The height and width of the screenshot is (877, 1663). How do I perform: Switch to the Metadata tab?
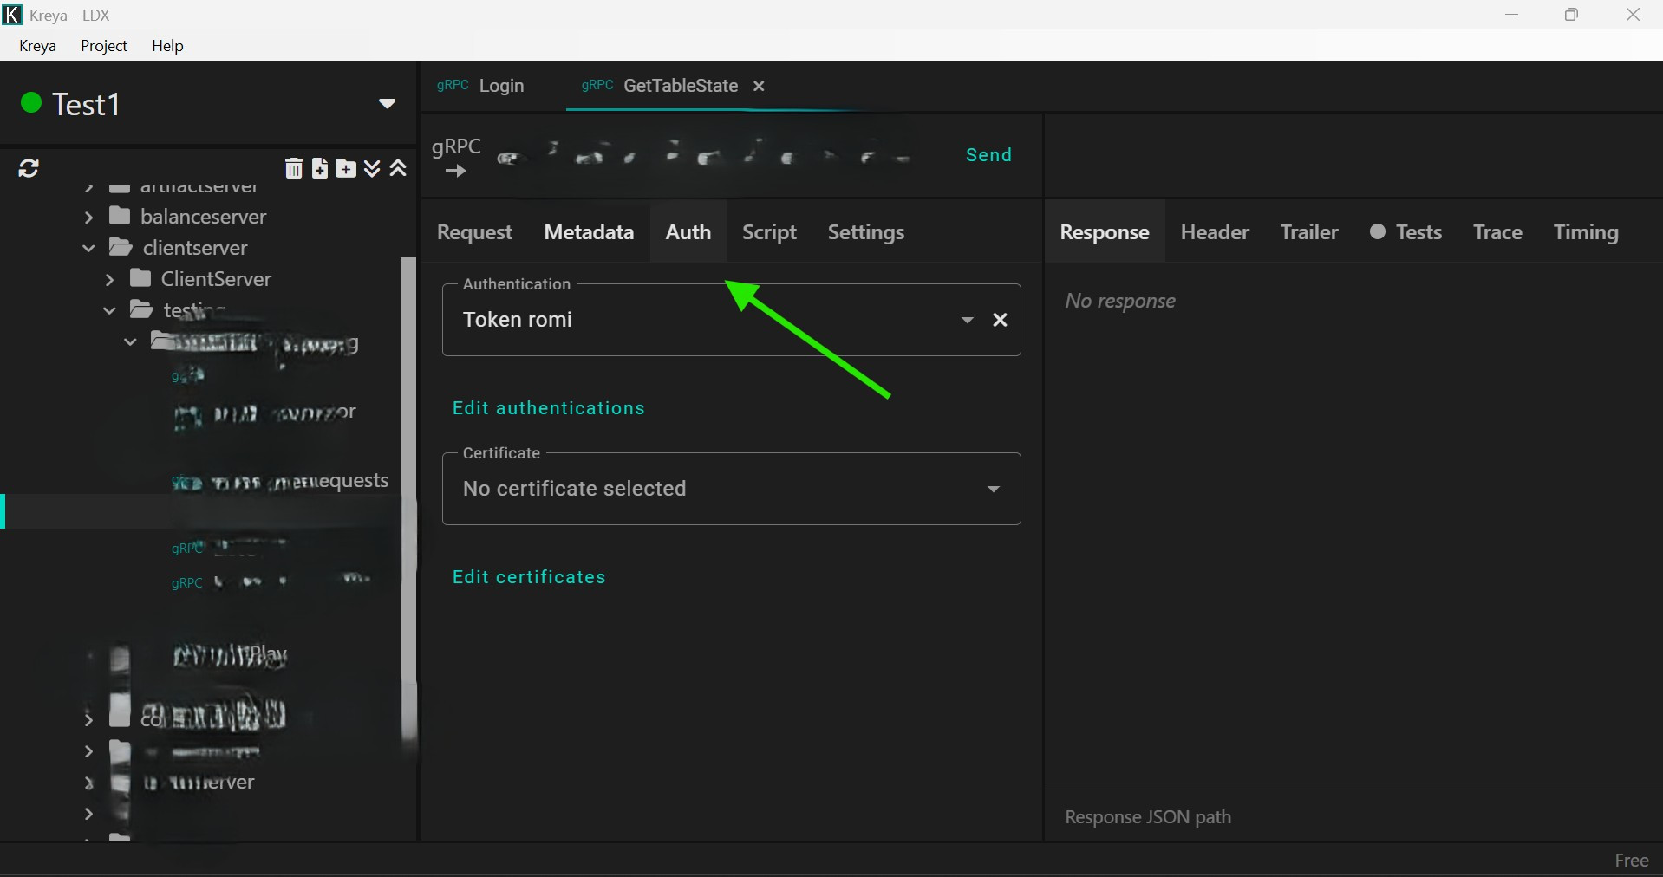[589, 232]
